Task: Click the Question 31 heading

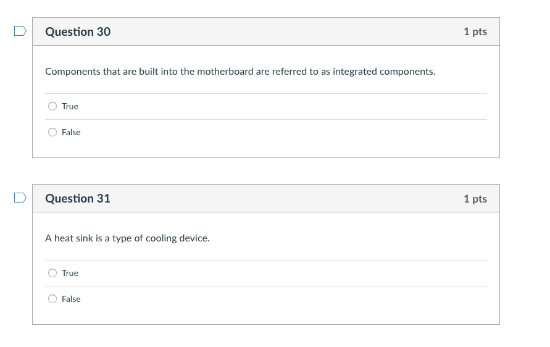Action: pyautogui.click(x=78, y=198)
